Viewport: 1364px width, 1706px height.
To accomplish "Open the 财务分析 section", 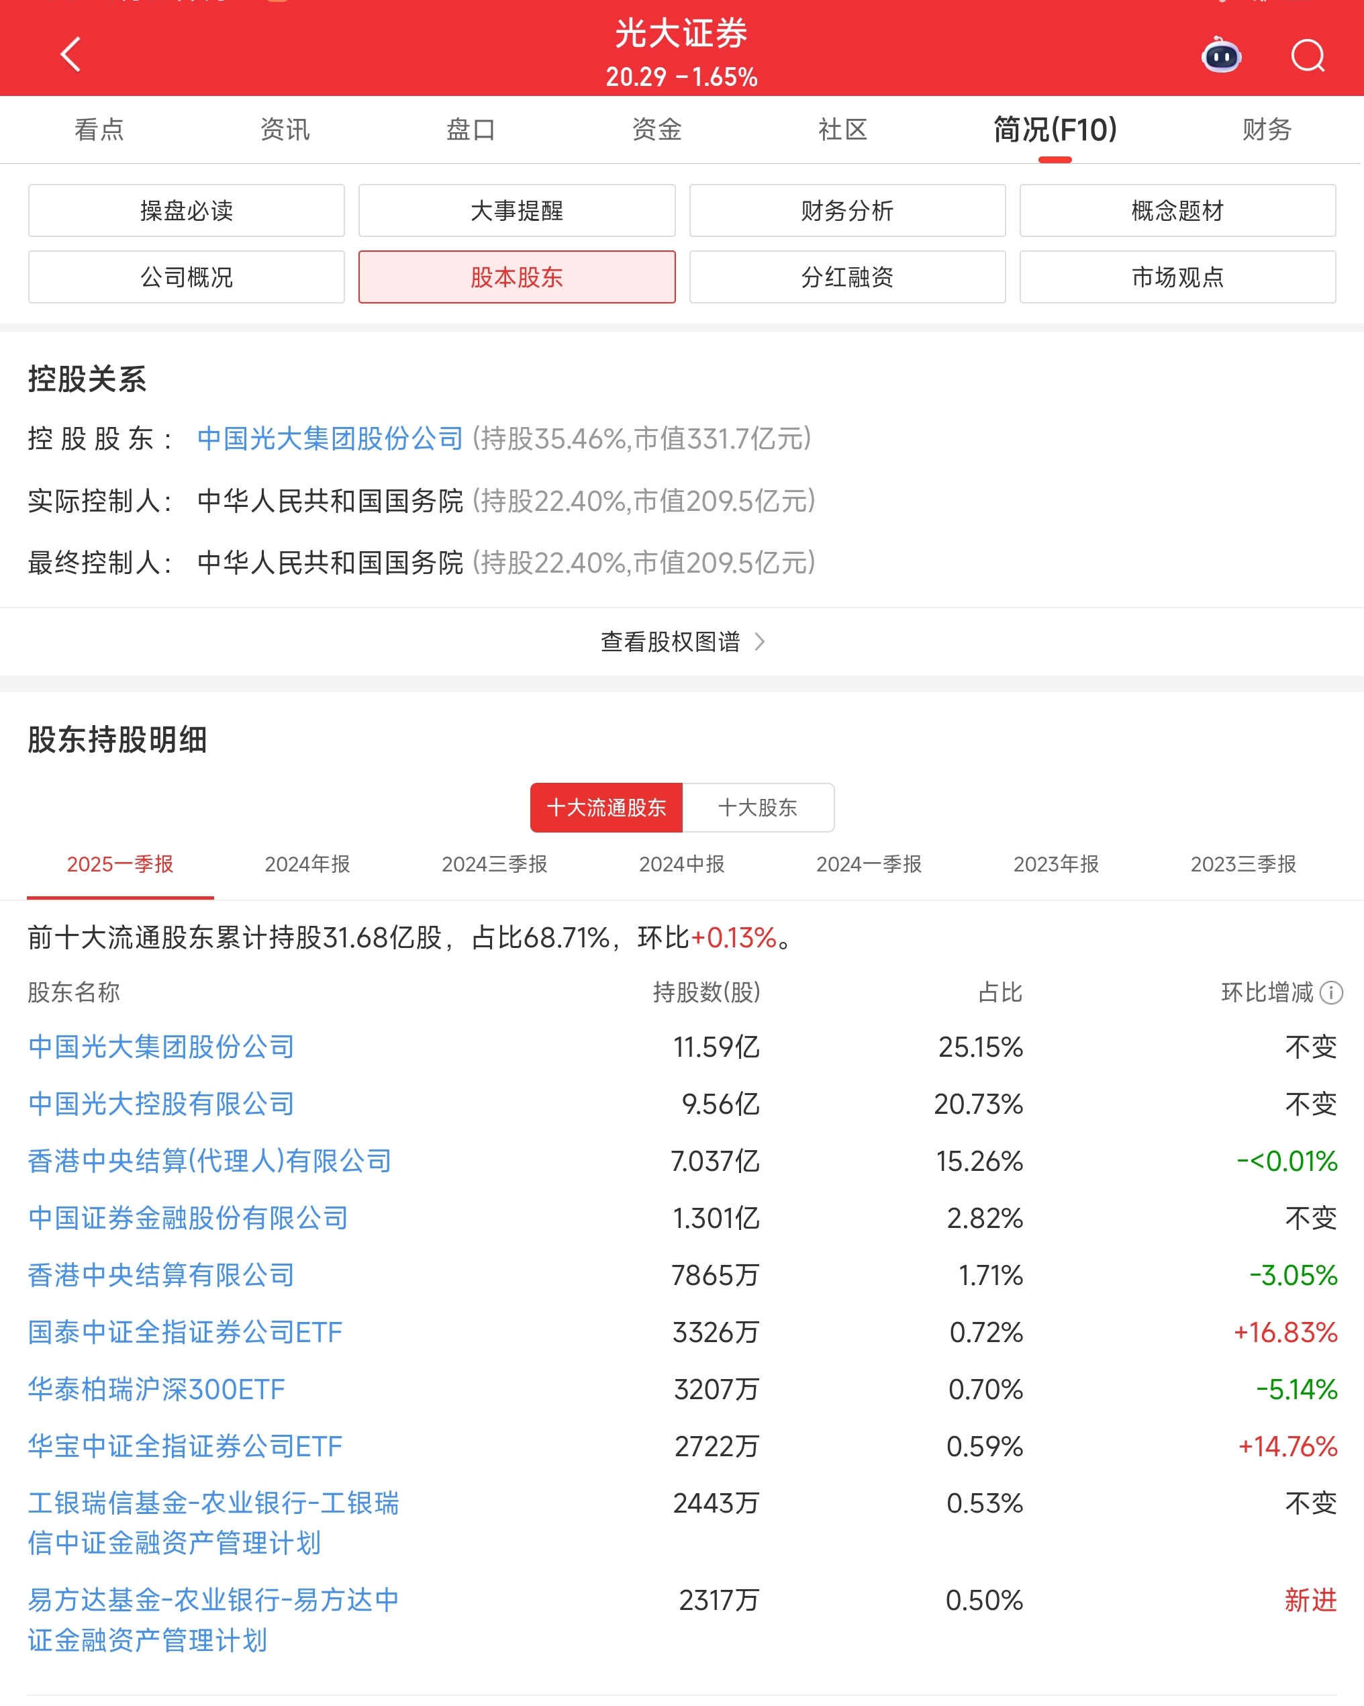I will coord(847,211).
